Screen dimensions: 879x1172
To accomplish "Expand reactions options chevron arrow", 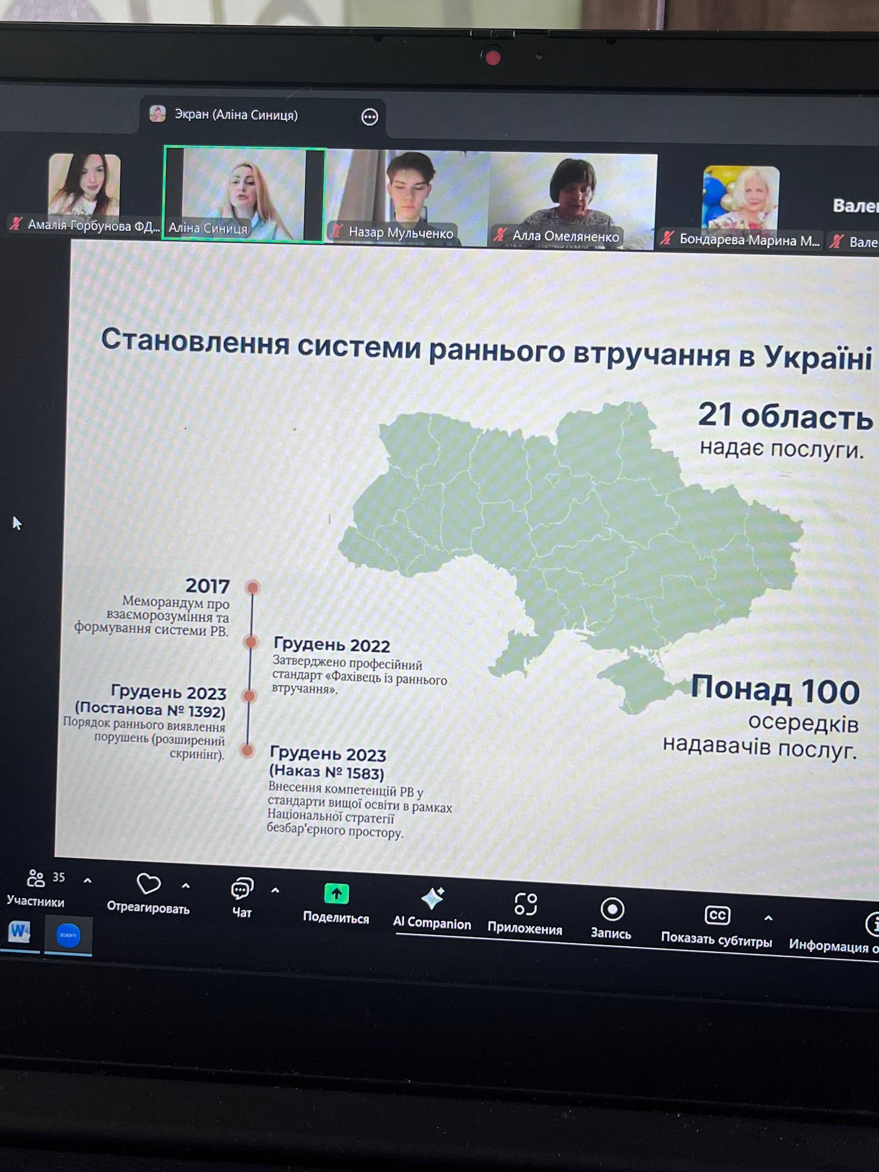I will click(x=185, y=885).
